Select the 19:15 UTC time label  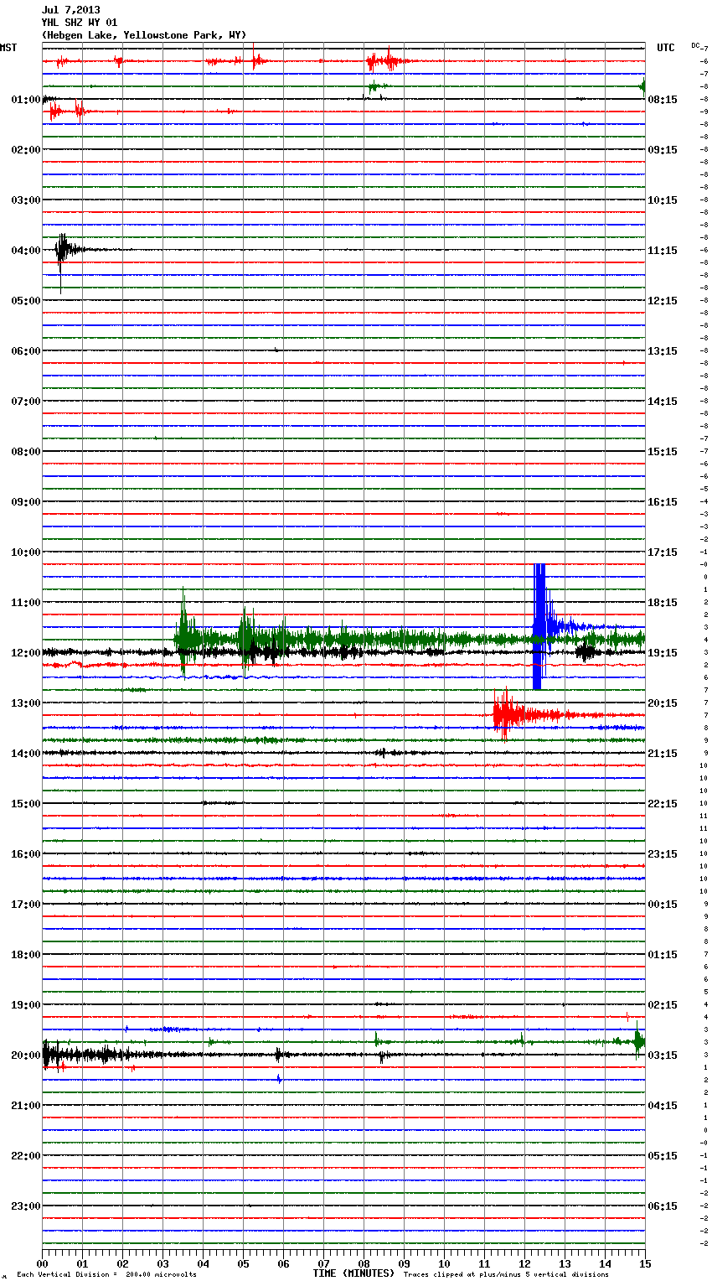click(662, 653)
